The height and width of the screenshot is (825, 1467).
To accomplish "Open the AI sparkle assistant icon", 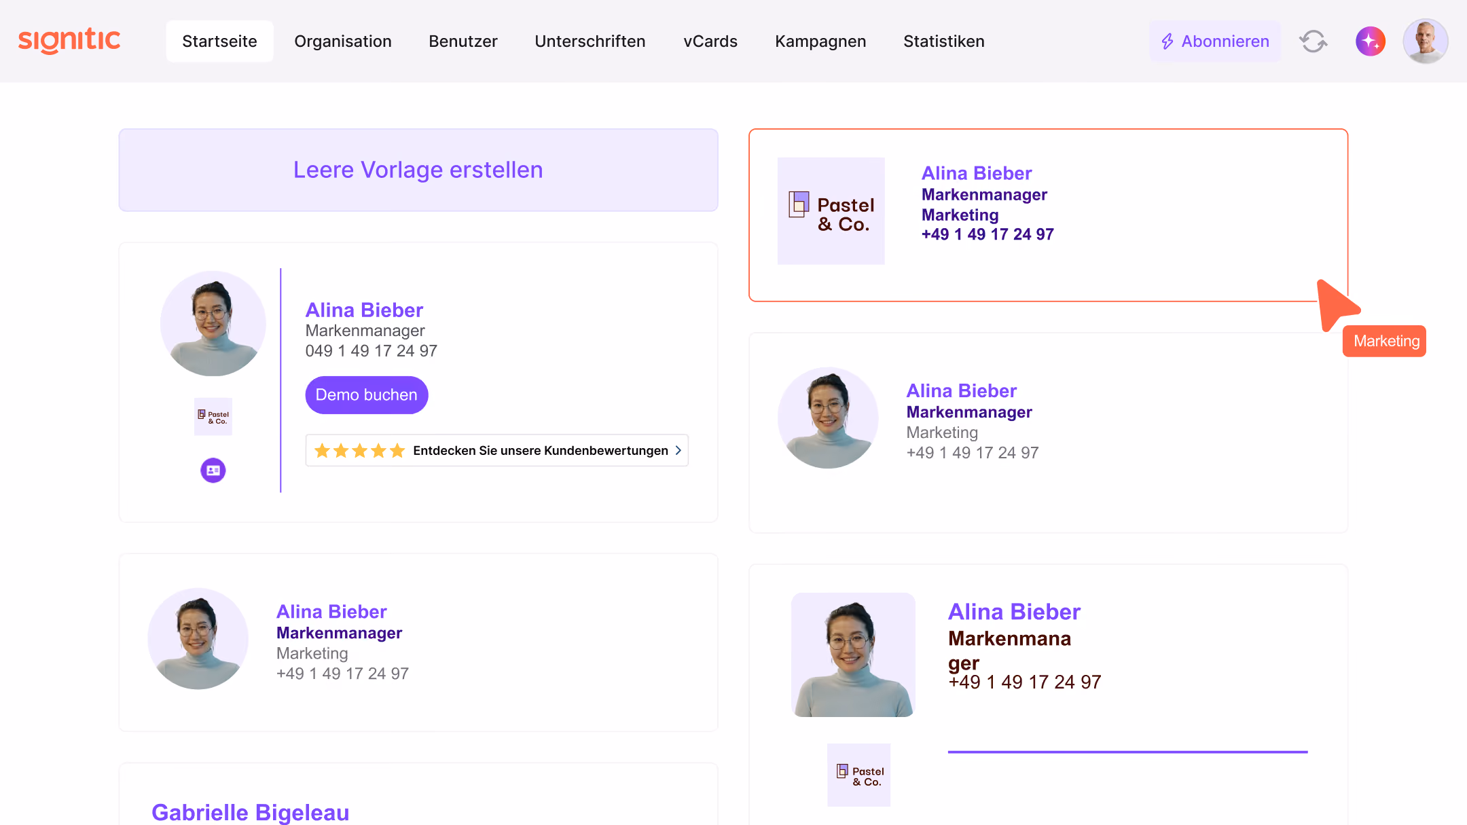I will click(x=1371, y=41).
